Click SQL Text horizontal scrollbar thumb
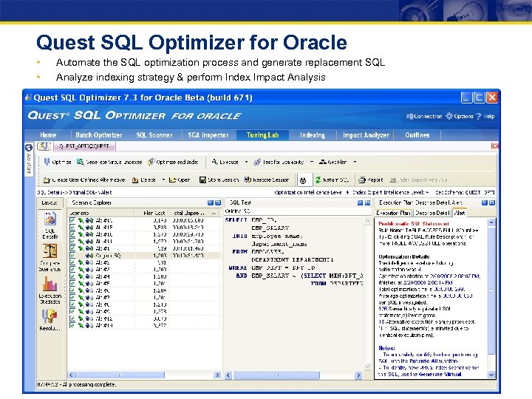Image resolution: width=532 pixels, height=399 pixels. pyautogui.click(x=276, y=375)
